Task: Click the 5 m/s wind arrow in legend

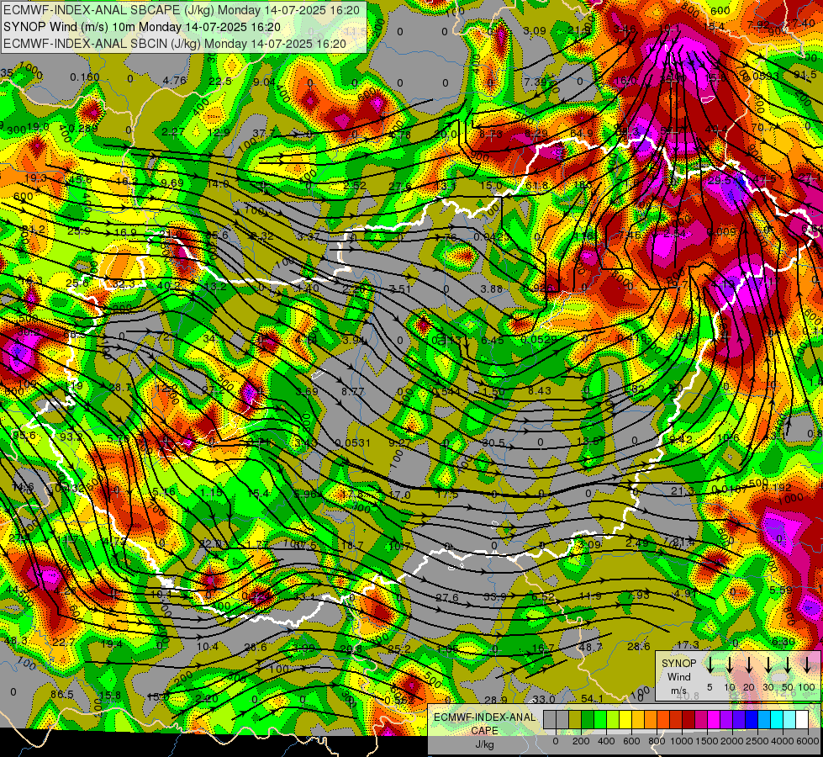Action: (710, 665)
